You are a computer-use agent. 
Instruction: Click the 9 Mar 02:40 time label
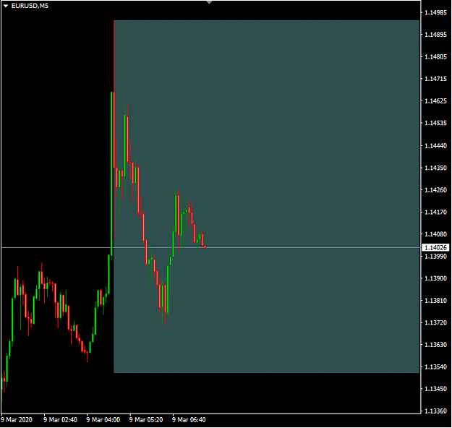point(60,420)
